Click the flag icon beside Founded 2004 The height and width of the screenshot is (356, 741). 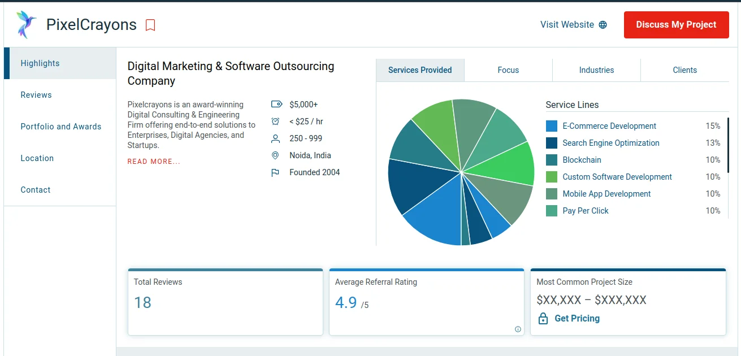(x=276, y=172)
